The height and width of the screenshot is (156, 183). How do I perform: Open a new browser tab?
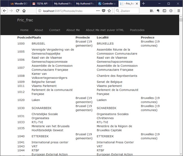tap(143, 4)
